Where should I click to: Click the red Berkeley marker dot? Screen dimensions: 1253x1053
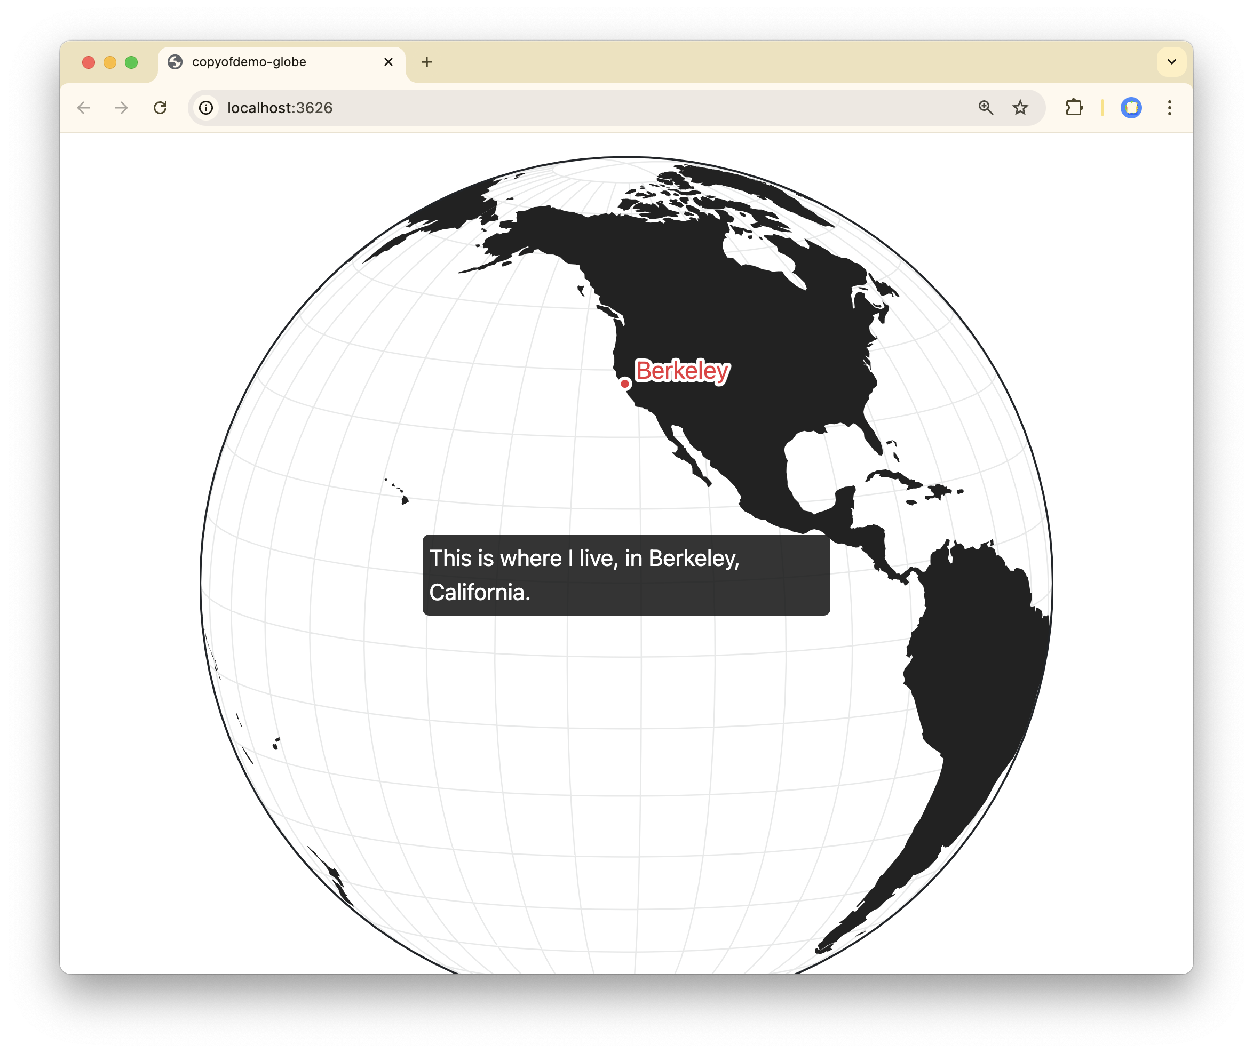(625, 383)
